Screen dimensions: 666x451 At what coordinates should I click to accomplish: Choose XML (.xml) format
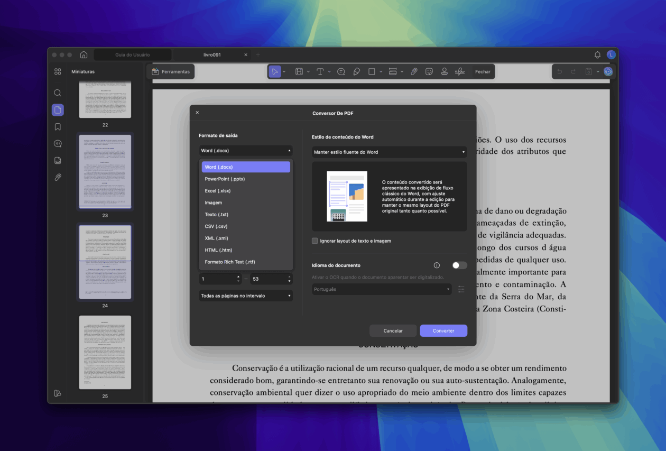coord(246,238)
